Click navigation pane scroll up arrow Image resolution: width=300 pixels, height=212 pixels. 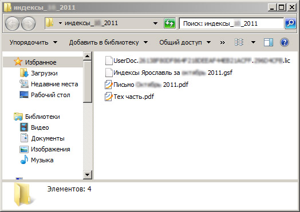pos(87,56)
